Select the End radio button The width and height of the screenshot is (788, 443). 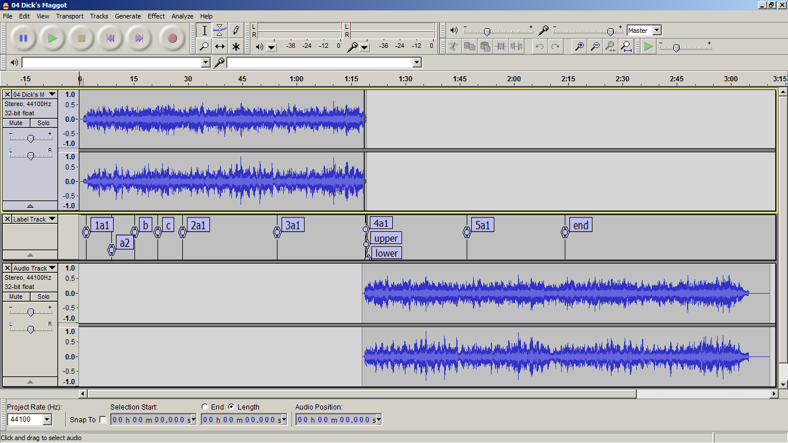pos(205,407)
